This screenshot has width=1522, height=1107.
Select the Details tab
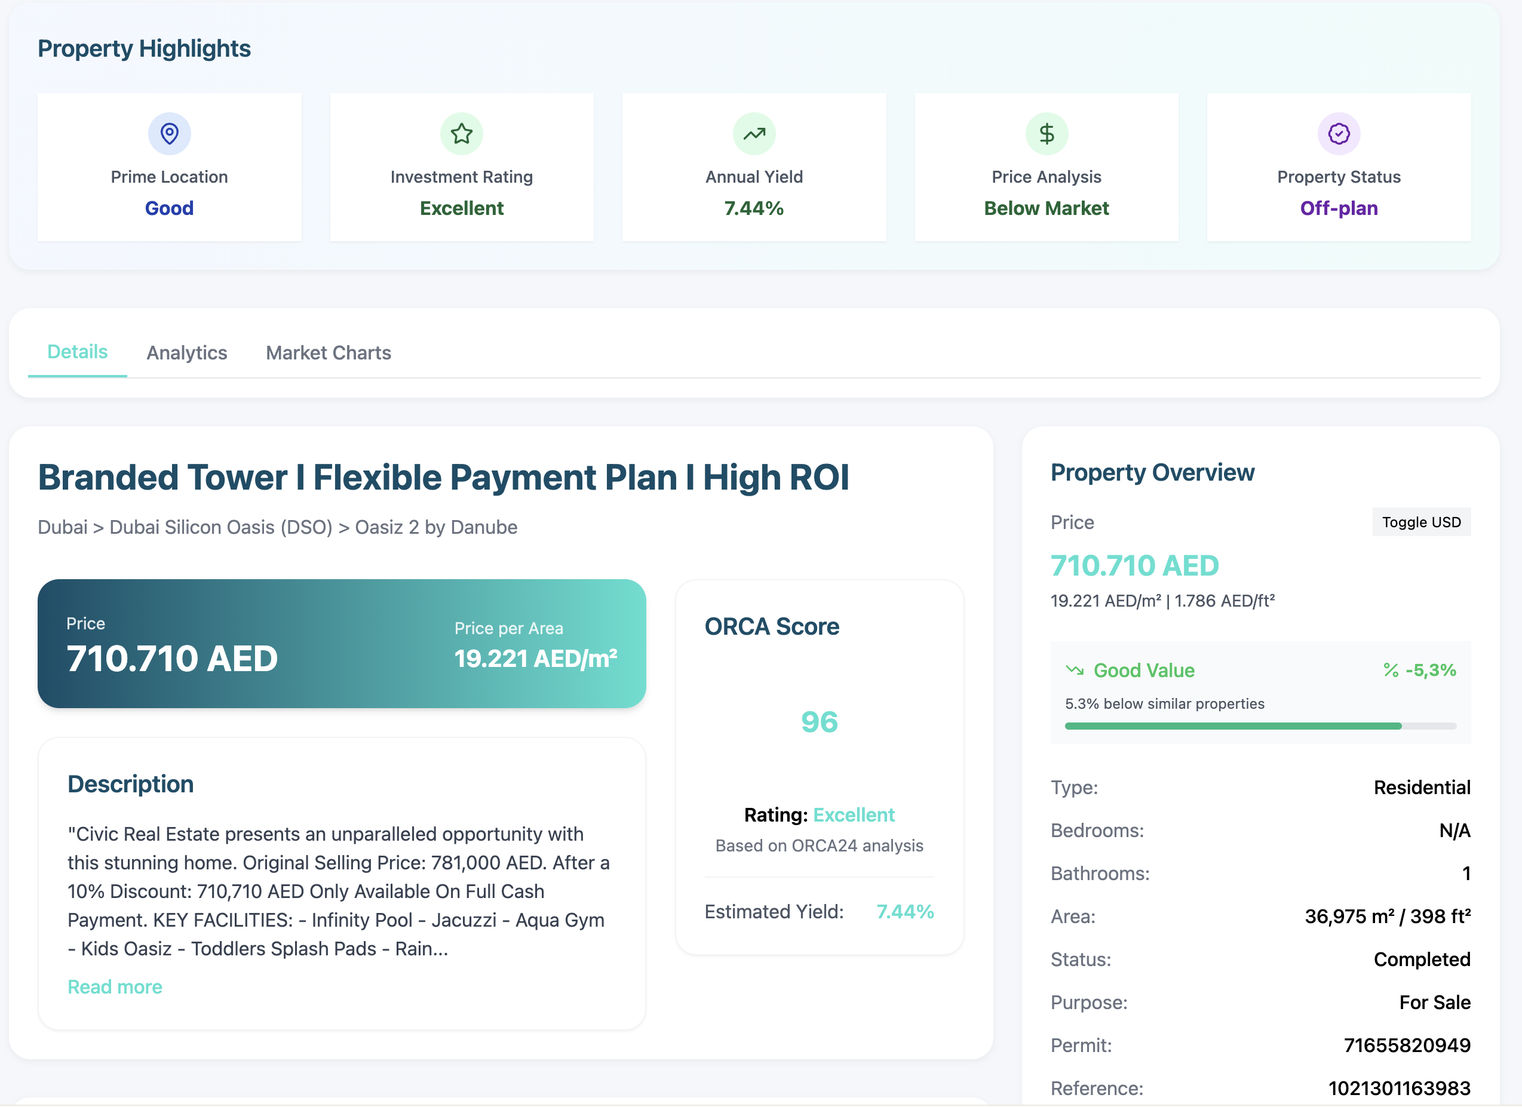tap(77, 352)
